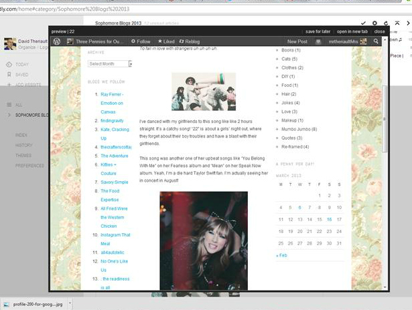The image size is (412, 310).
Task: Click the Liked star button
Action: (166, 41)
